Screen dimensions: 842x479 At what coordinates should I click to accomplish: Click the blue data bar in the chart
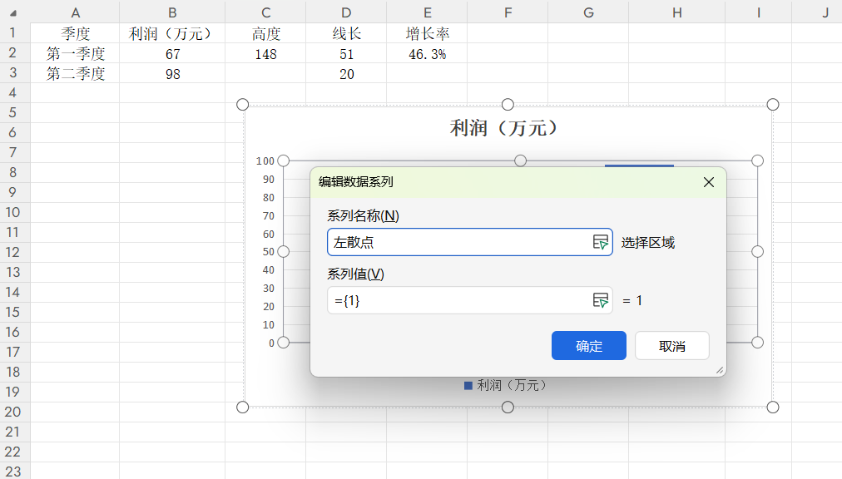click(639, 165)
